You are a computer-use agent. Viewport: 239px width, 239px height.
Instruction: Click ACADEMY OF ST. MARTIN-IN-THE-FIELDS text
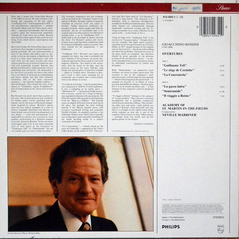185,107
